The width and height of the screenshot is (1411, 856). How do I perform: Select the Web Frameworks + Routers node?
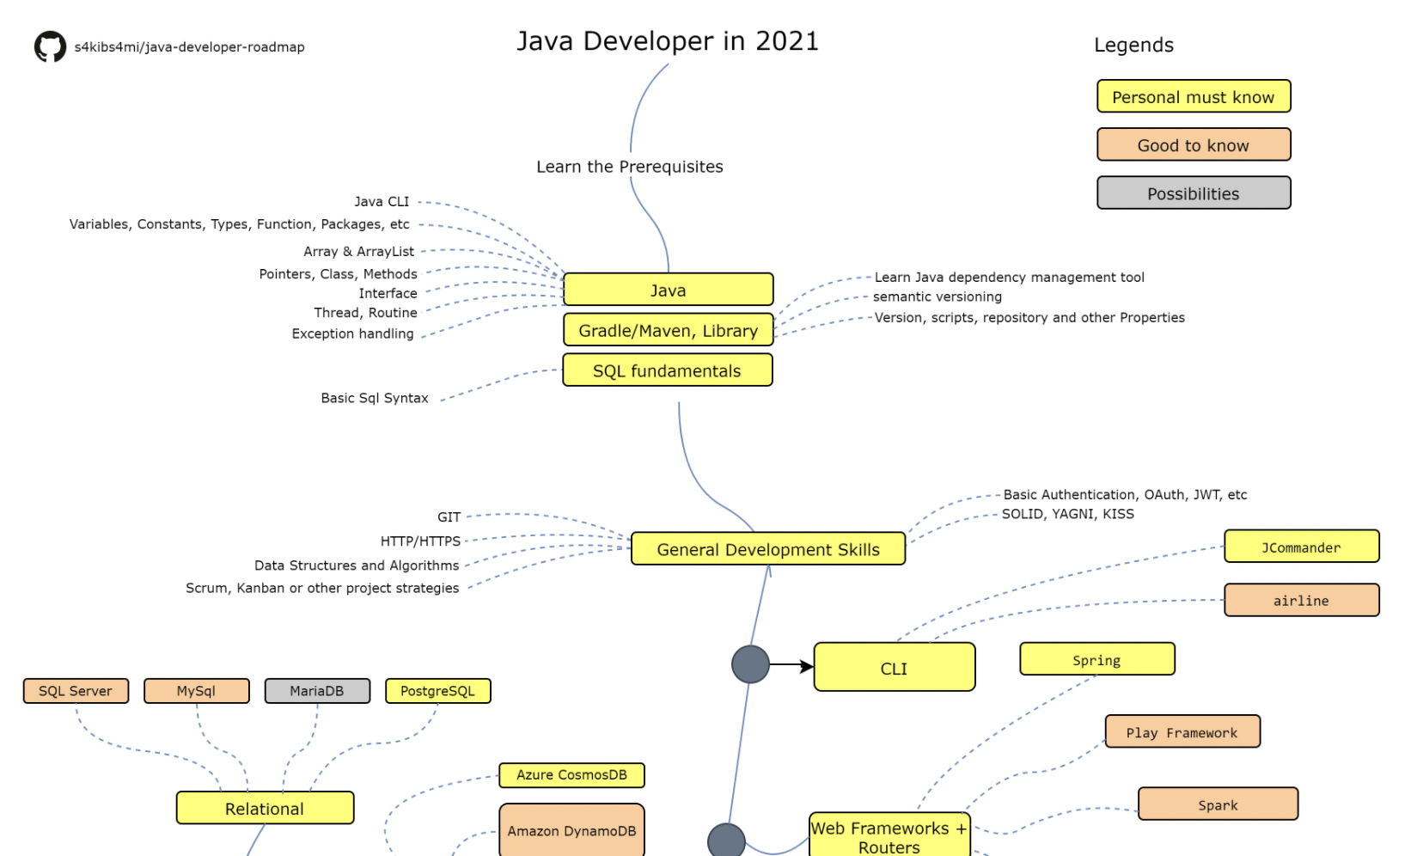(x=889, y=835)
